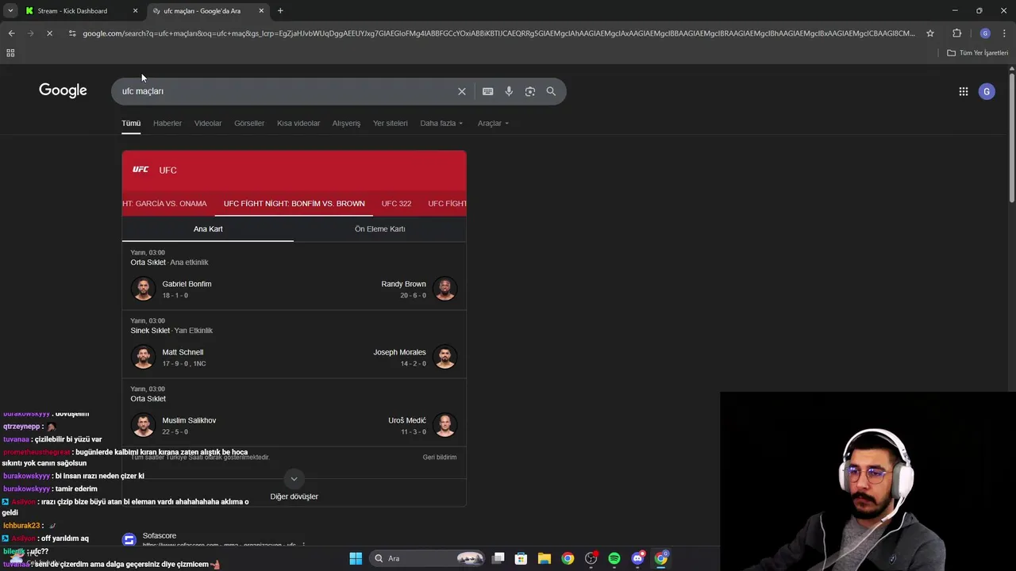Image resolution: width=1016 pixels, height=571 pixels.
Task: Click the browser address bar URL
Action: (x=498, y=33)
